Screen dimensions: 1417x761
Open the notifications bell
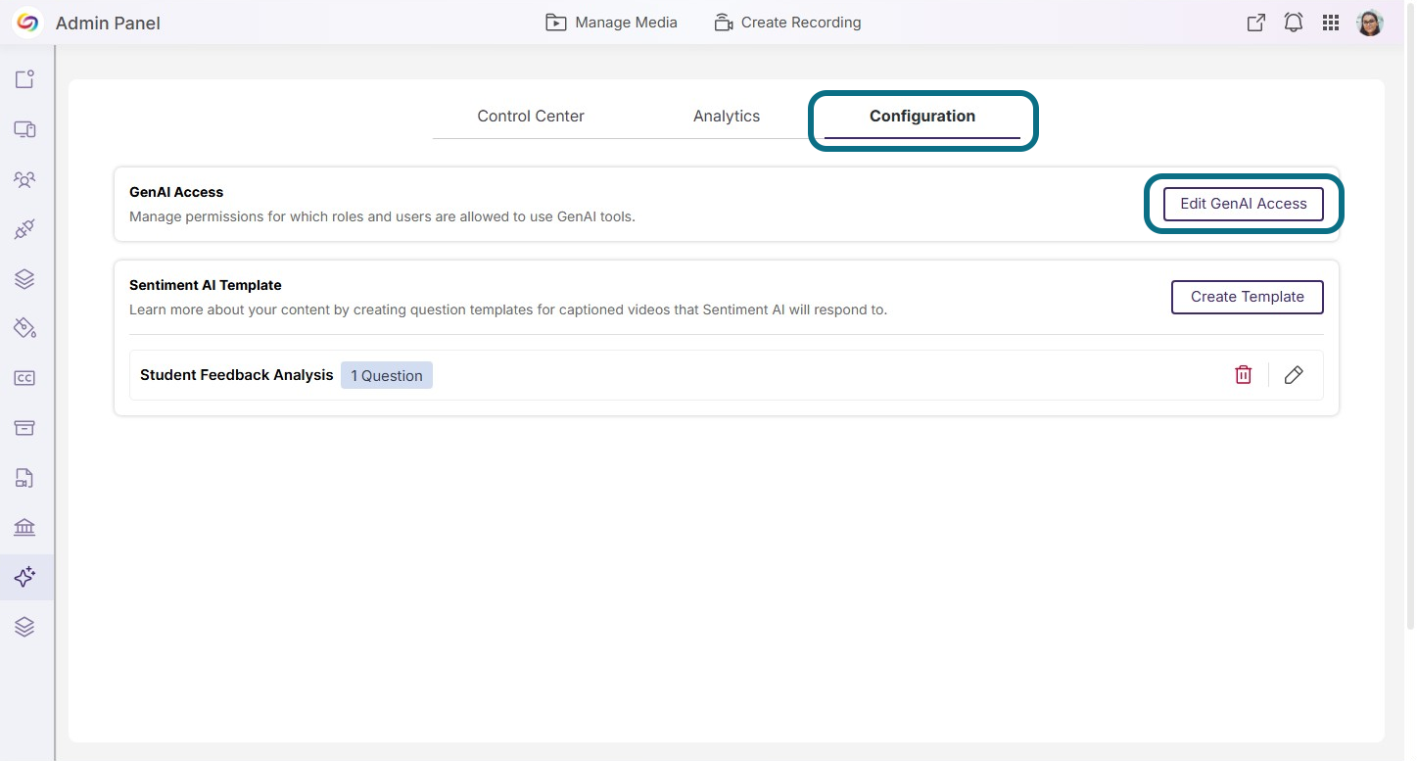(1294, 23)
